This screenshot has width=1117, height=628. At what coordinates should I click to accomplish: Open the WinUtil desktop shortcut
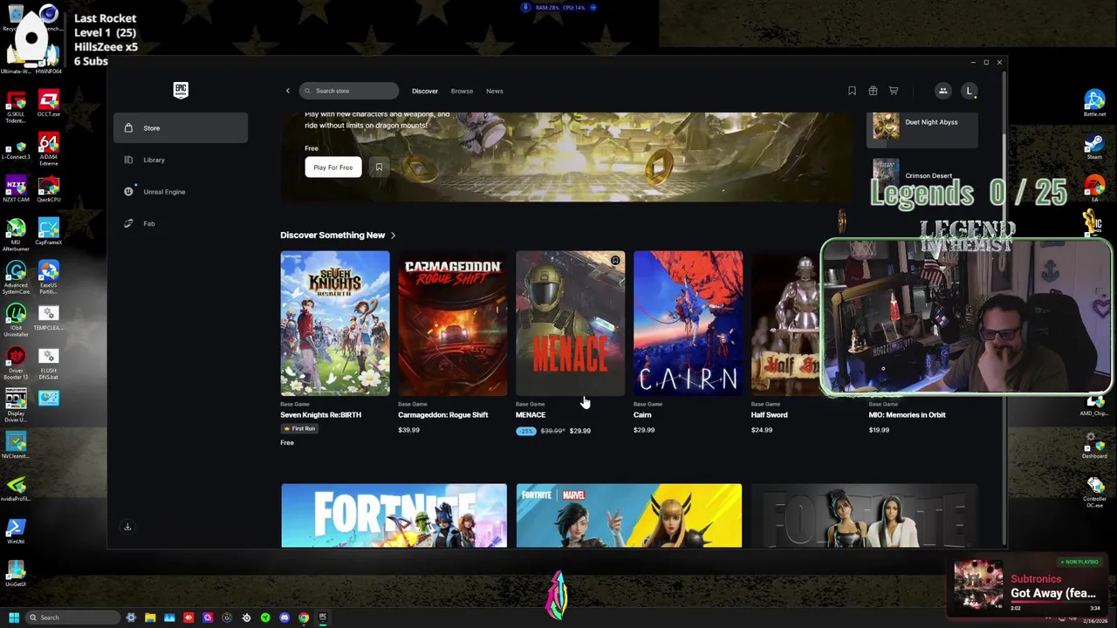[x=16, y=532]
